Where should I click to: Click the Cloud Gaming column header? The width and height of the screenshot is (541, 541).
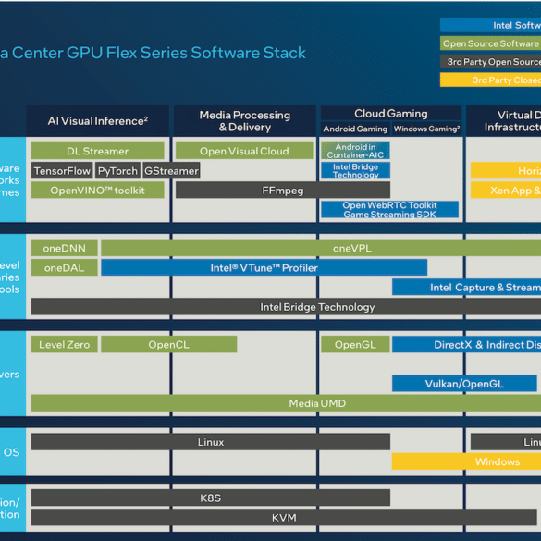391,113
